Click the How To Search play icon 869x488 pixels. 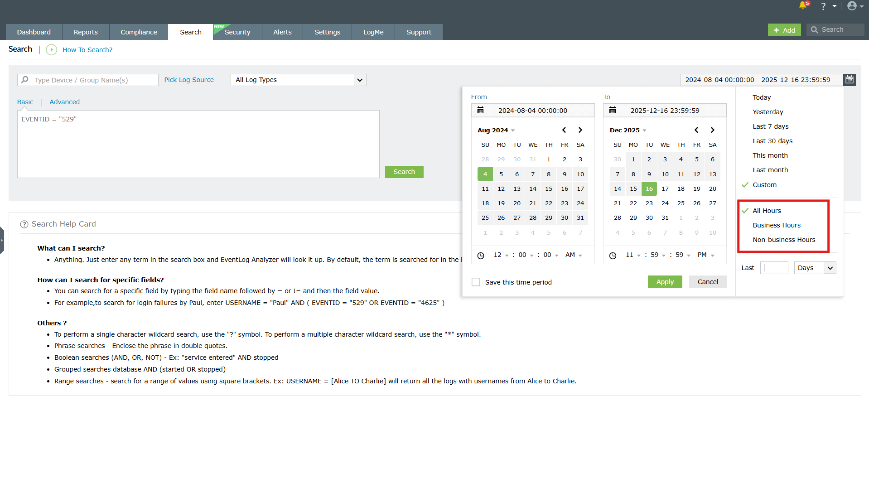(51, 50)
